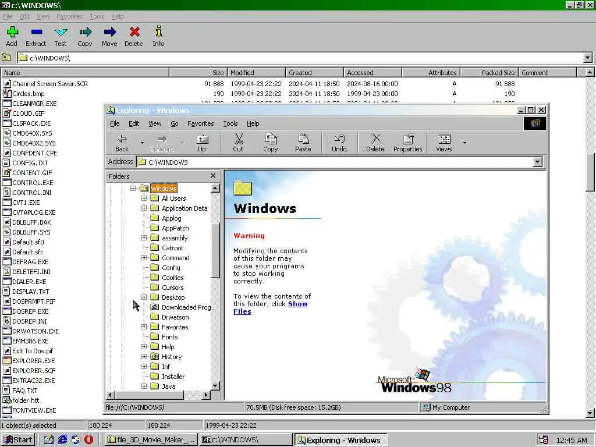Screen dimensions: 596x447
Task: Open the Explorer Address dropdown
Action: point(537,162)
